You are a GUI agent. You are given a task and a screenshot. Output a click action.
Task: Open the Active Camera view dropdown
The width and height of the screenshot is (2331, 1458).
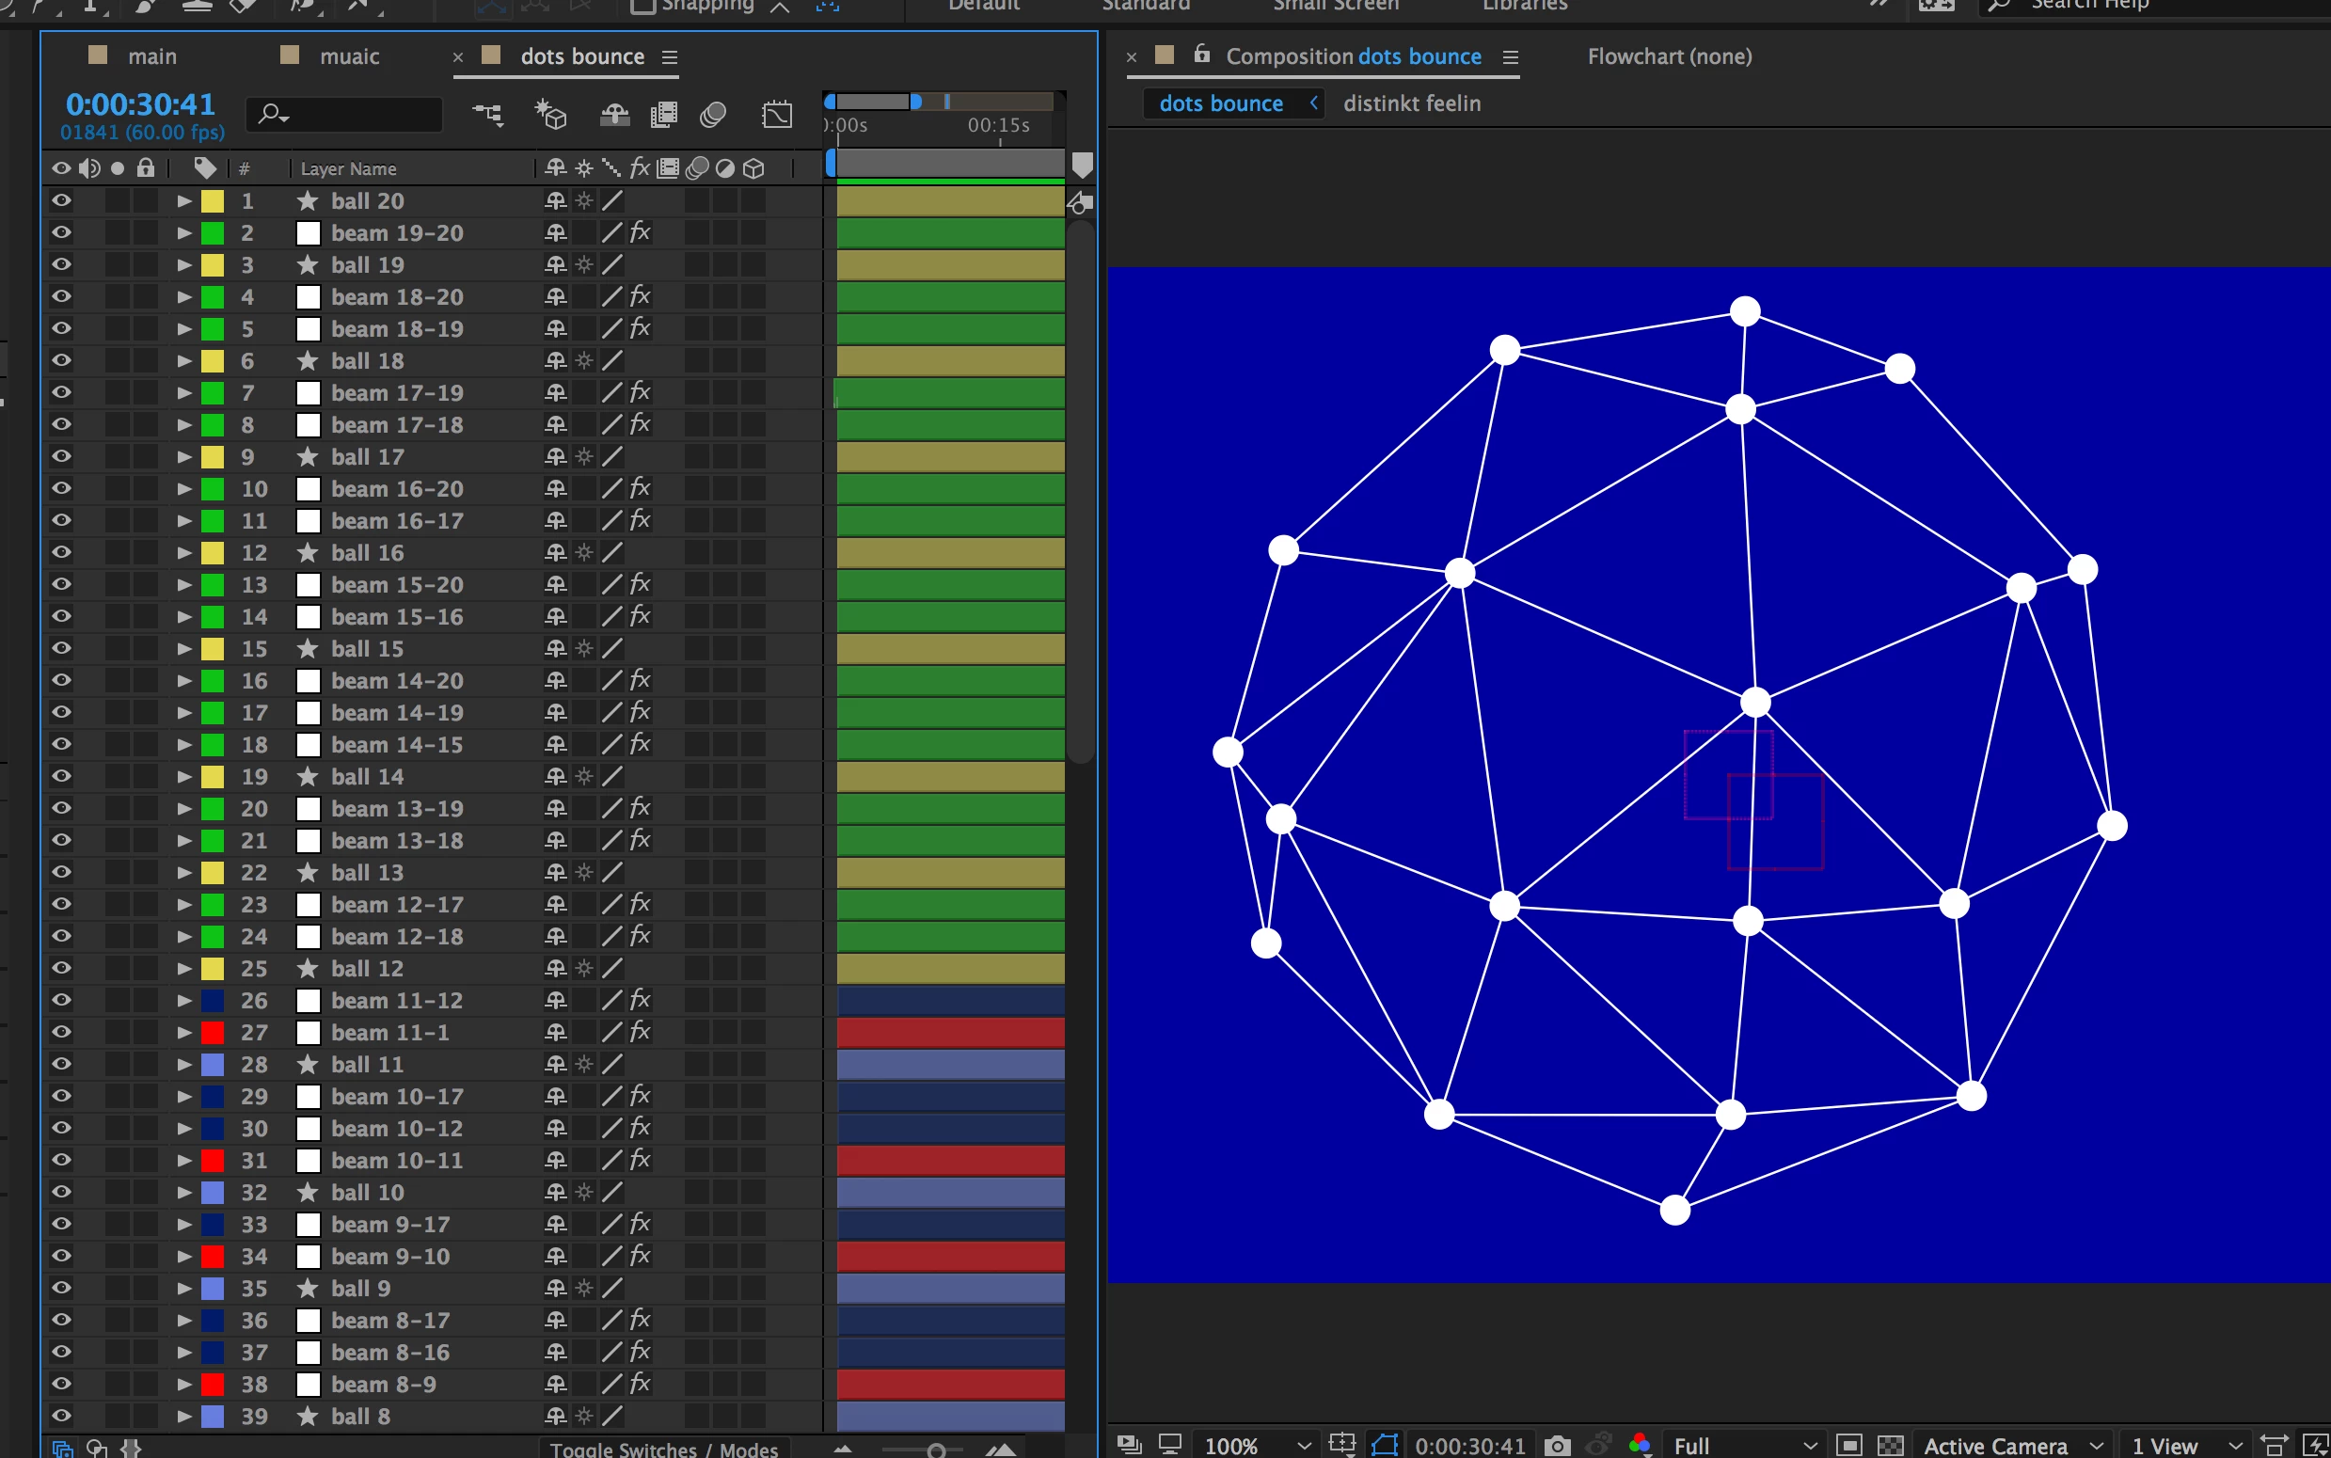click(2012, 1445)
